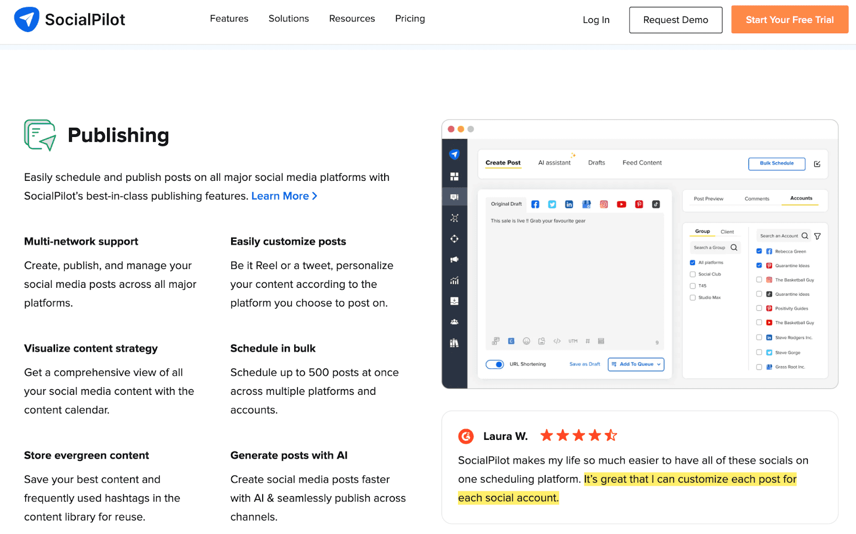Select the Instagram icon in draft tabs
Image resolution: width=856 pixels, height=534 pixels.
click(604, 204)
